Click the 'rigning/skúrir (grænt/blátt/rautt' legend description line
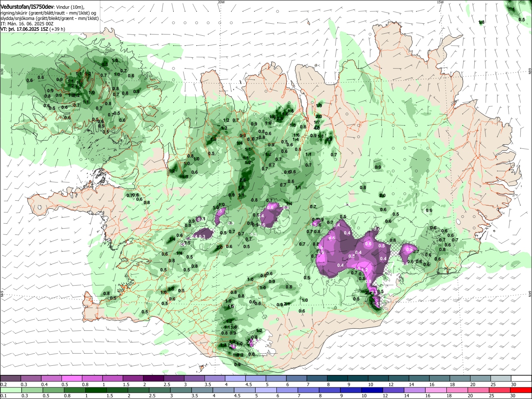Viewport: 532px width, 399px height. tap(48, 13)
